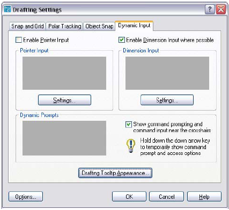Close the Drafting Settings dialog
Image resolution: width=229 pixels, height=210 pixels.
click(x=221, y=9)
